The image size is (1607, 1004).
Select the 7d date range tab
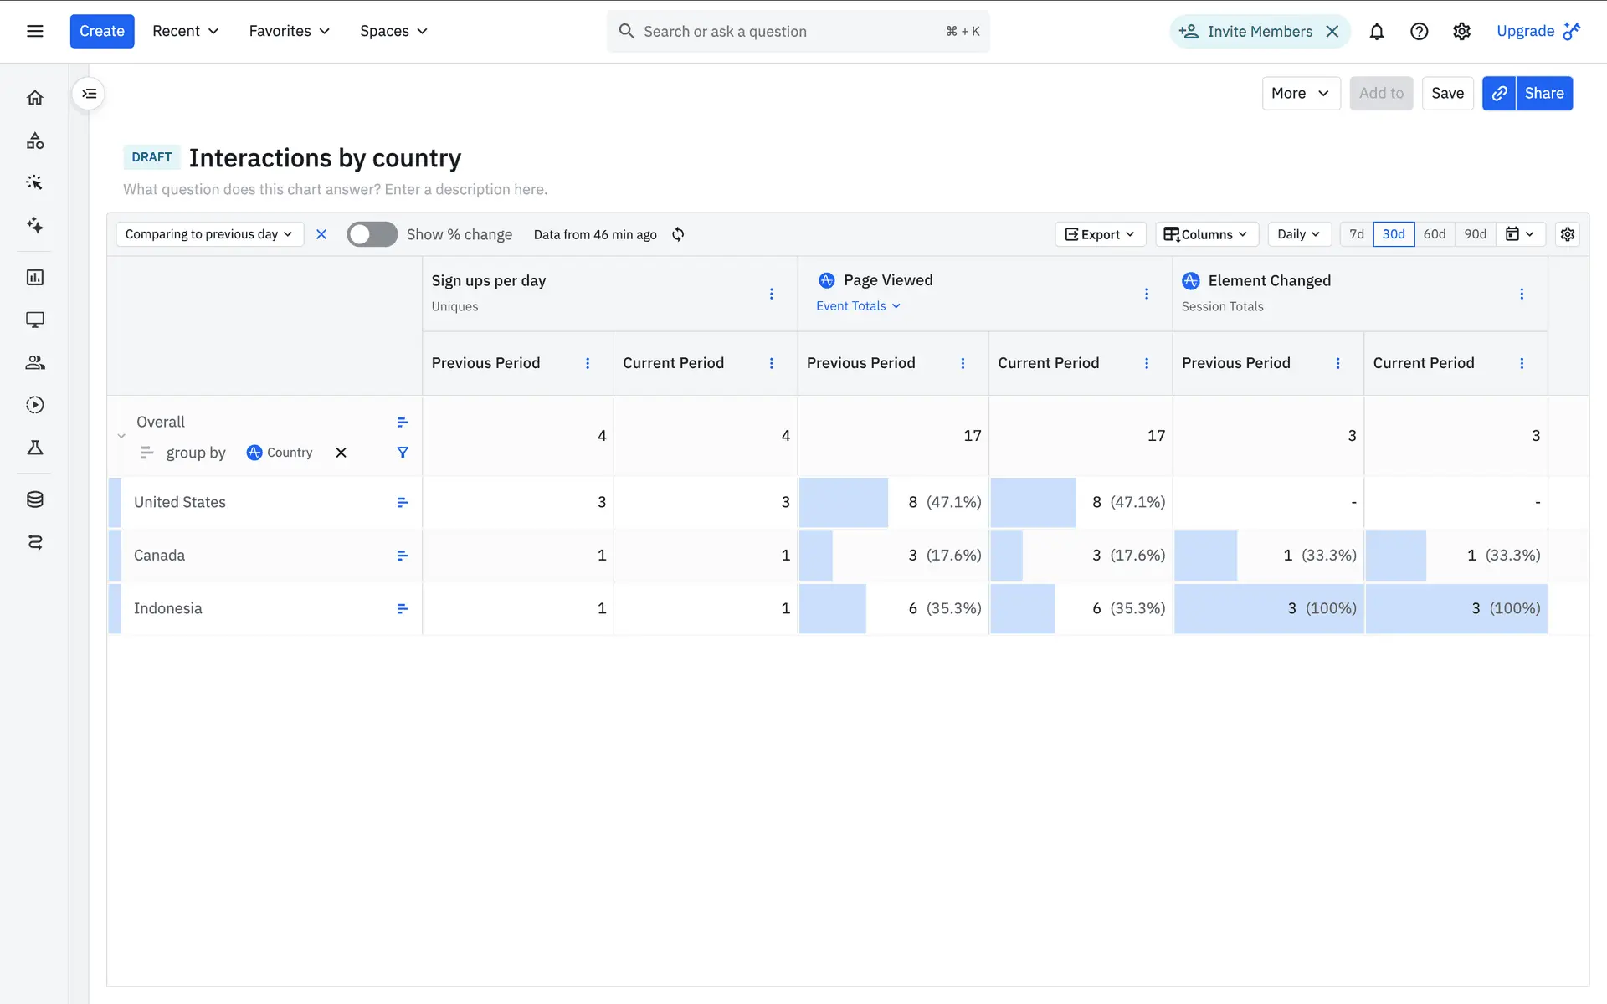pos(1356,234)
